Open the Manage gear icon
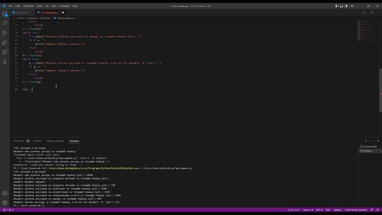This screenshot has width=382, height=215. pos(5,203)
